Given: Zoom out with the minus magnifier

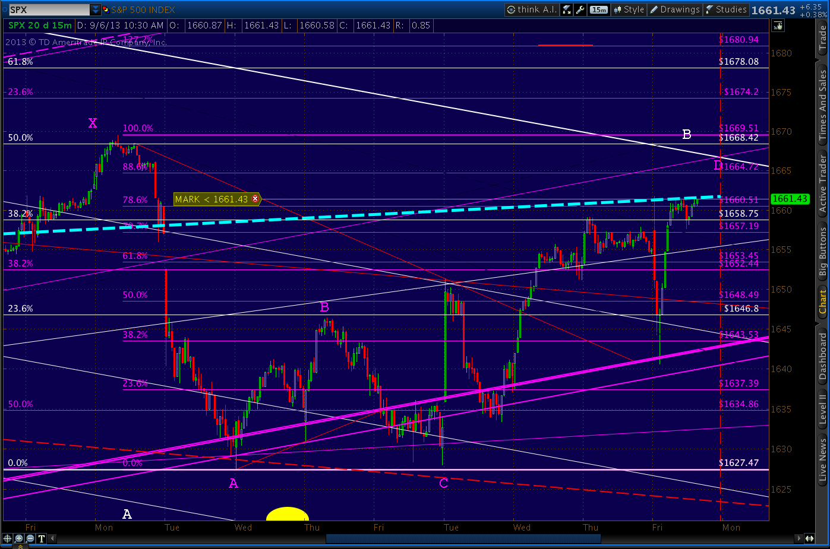Looking at the screenshot, I should (30, 539).
